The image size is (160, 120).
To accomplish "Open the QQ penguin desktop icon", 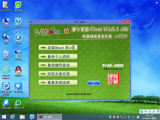I will point(18,70).
